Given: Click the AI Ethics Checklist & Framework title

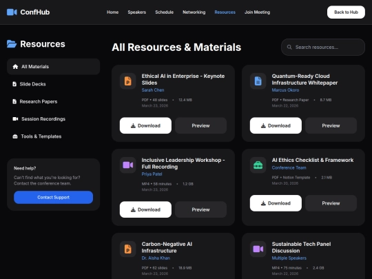Looking at the screenshot, I should [313, 160].
